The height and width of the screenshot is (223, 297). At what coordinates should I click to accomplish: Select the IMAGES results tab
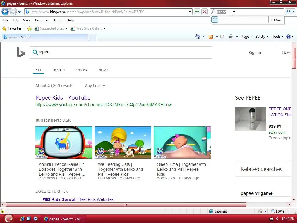tap(59, 70)
